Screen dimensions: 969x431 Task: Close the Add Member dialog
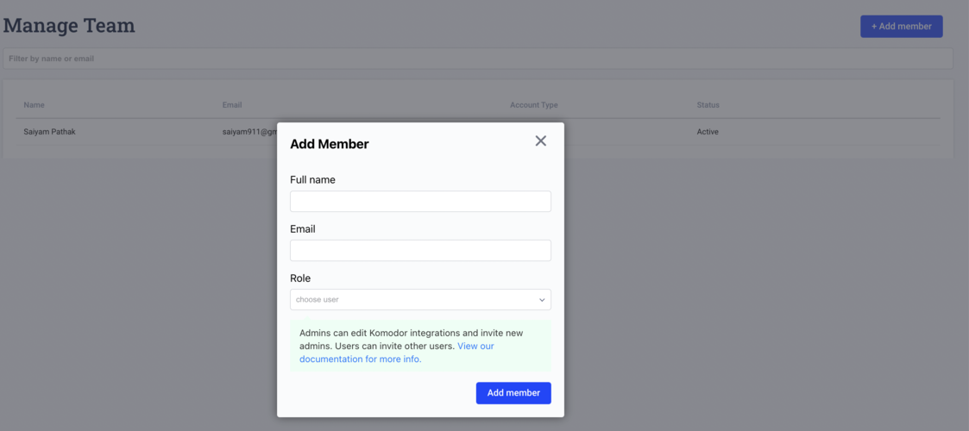(541, 141)
